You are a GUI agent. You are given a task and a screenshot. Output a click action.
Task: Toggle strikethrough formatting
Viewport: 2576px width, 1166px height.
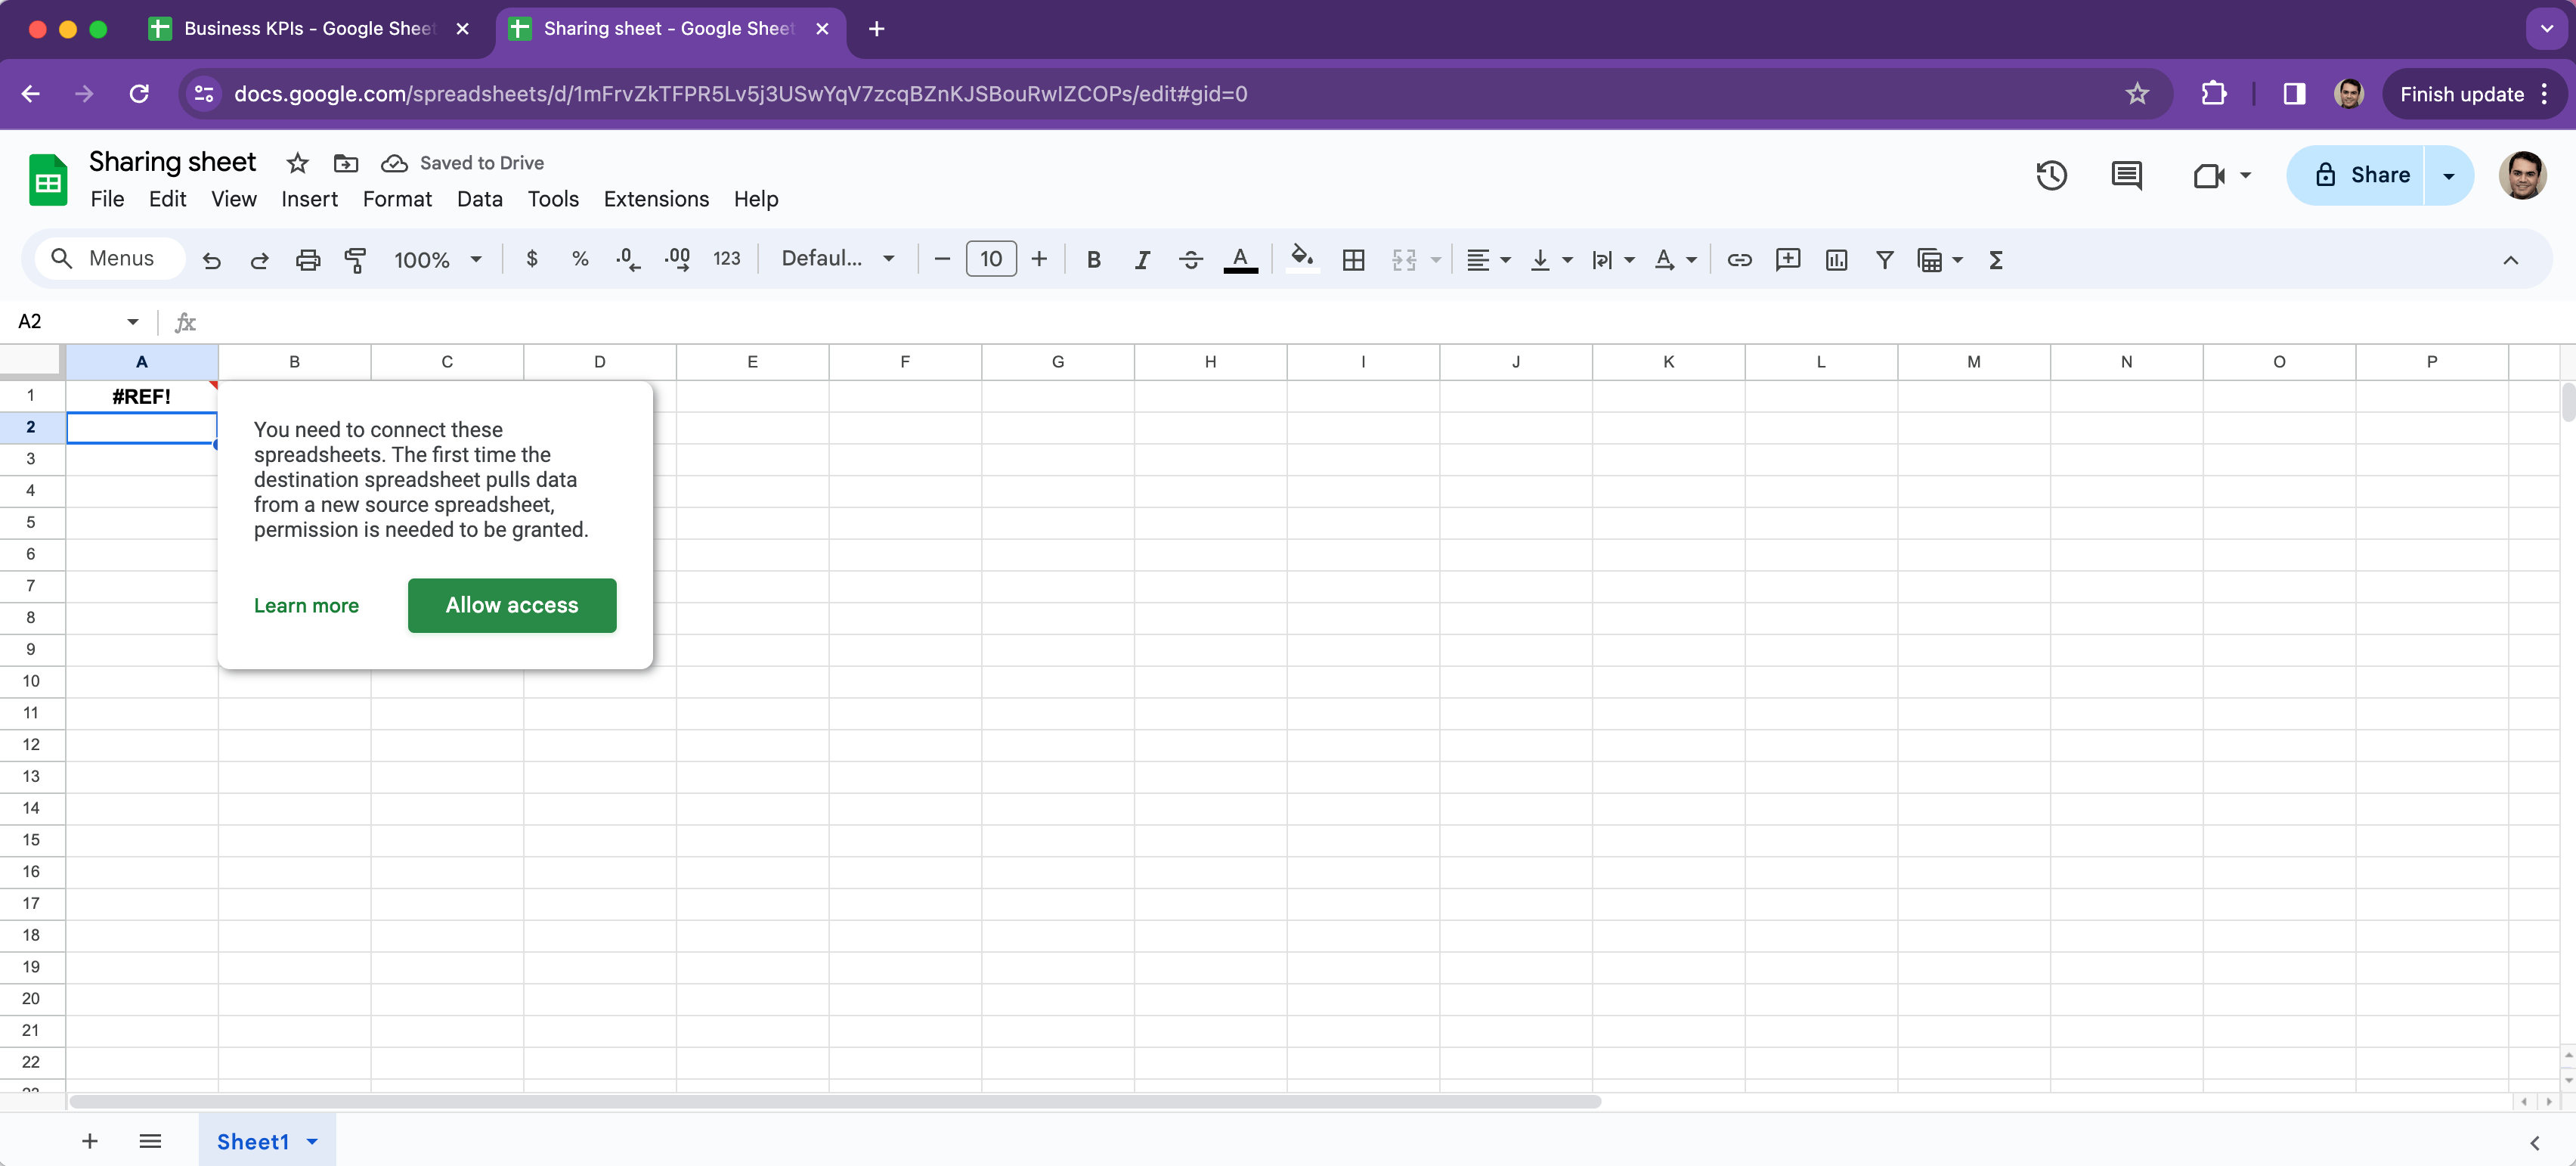coord(1190,260)
